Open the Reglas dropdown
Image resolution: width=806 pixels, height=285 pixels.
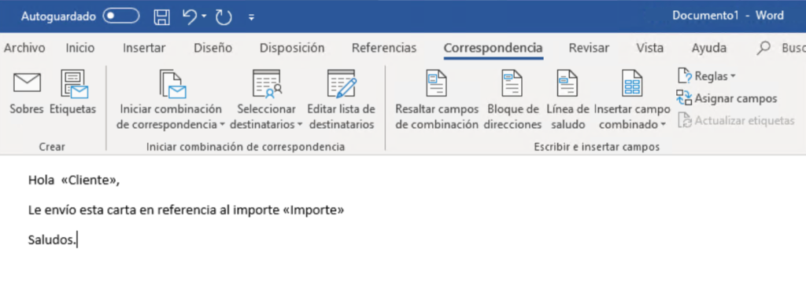(733, 76)
